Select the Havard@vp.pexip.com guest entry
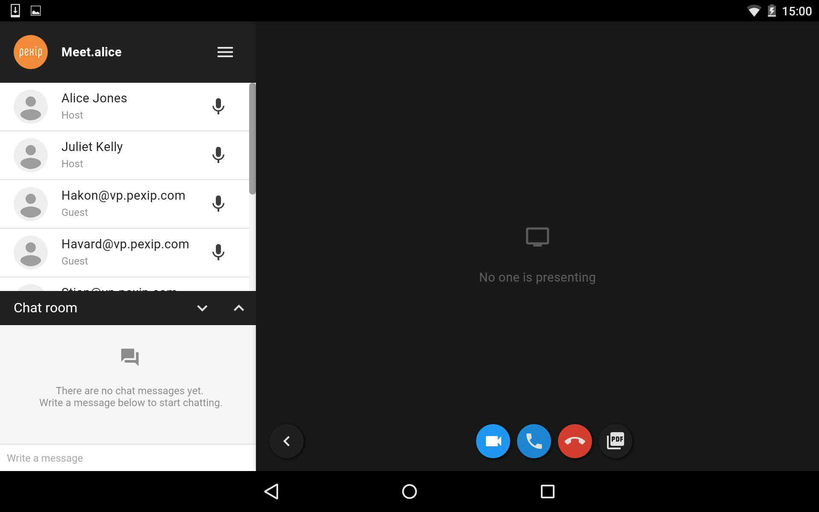Screen dimensions: 819x512 pos(125,253)
